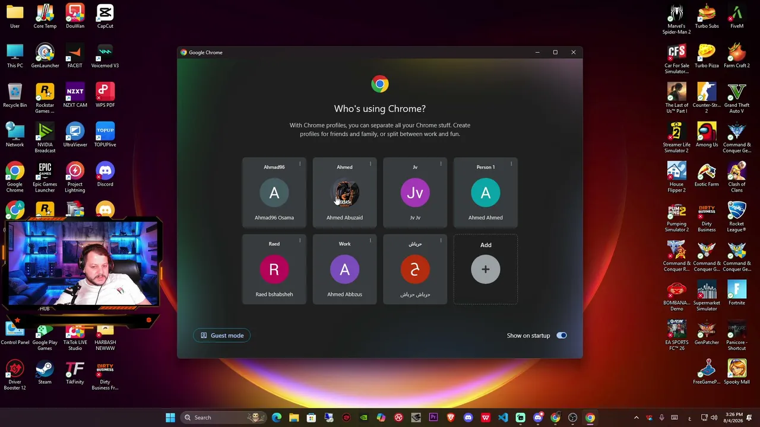760x427 pixels.
Task: Click the Project Lightning desktop icon
Action: coord(75,178)
